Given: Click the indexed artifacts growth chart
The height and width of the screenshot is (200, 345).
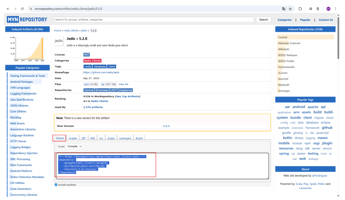Looking at the screenshot, I should coord(27,49).
